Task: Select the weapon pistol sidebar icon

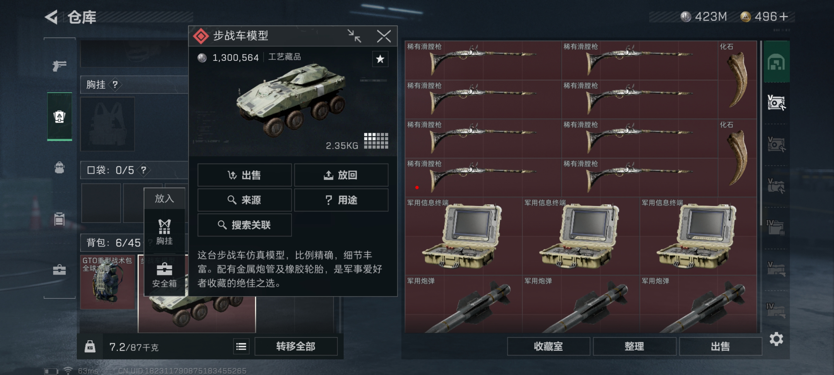Action: point(60,66)
